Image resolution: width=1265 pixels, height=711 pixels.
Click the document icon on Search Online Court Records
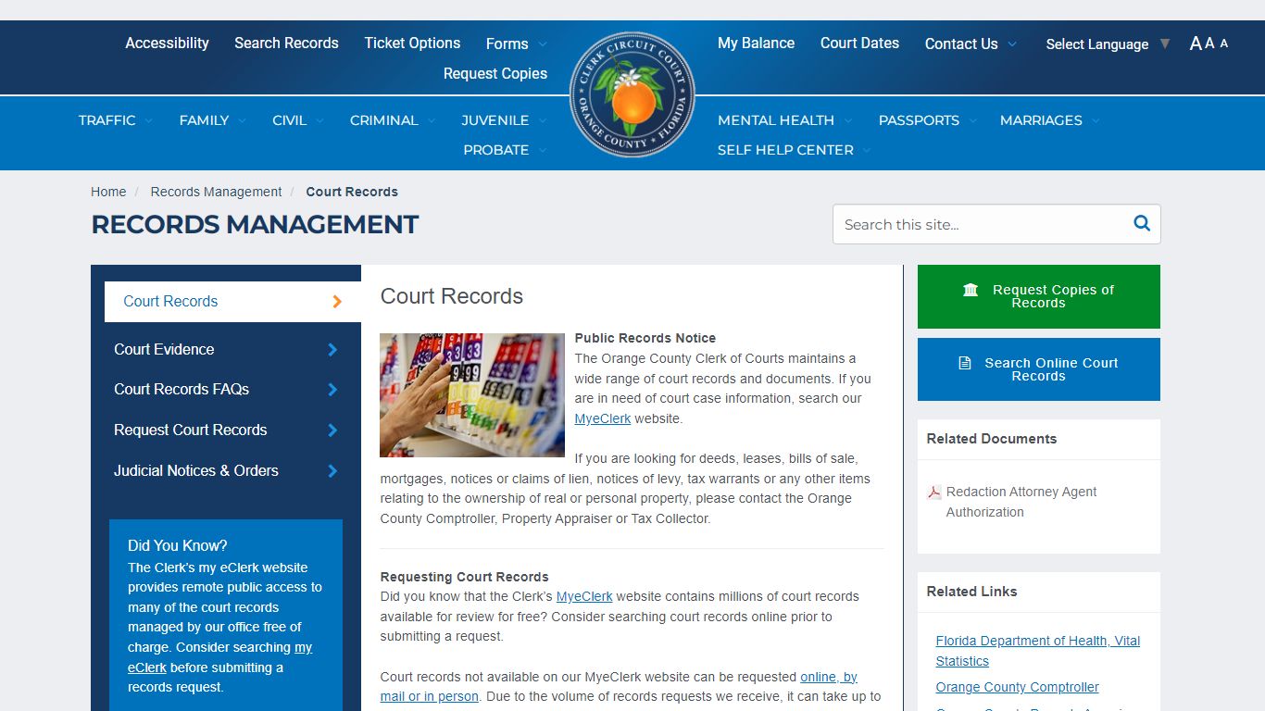click(967, 363)
